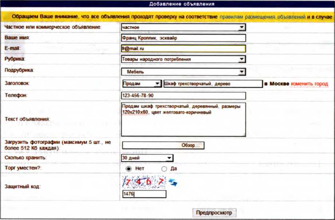335x220 pixels.
Task: Focus the E-mail input field
Action: click(183, 48)
